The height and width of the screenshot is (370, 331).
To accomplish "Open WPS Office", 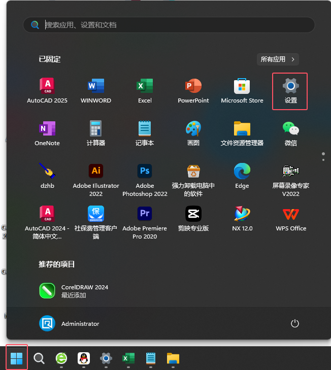I will (x=290, y=219).
